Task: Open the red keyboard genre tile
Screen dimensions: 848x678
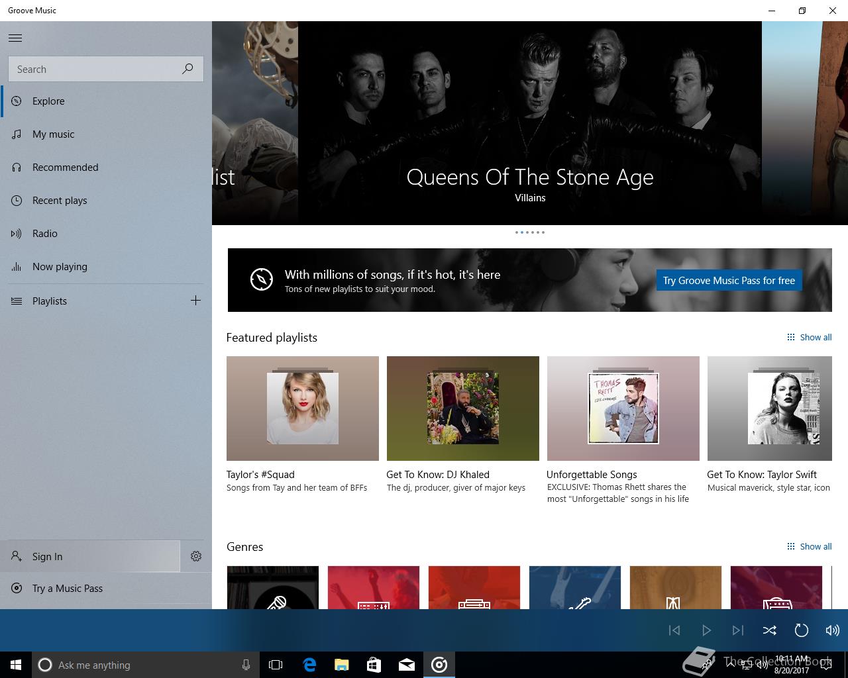Action: (374, 587)
